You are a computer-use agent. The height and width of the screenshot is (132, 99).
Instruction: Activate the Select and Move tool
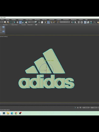17,22
